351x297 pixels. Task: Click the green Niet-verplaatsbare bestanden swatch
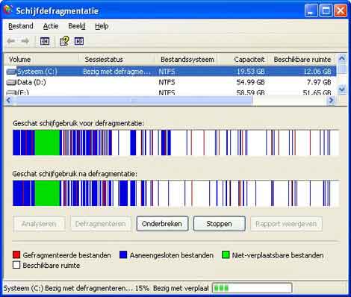(226, 254)
